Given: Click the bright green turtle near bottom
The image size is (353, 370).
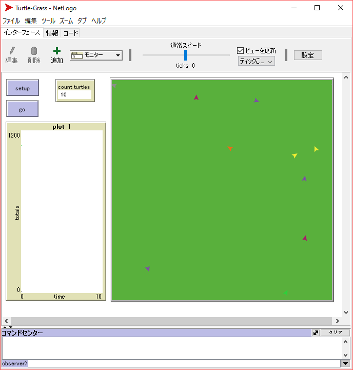Looking at the screenshot, I should point(285,293).
